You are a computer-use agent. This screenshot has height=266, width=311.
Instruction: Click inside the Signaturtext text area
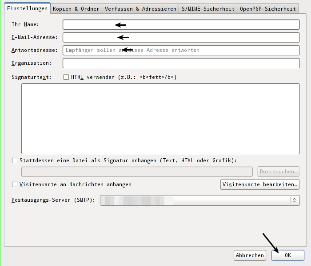tap(160, 118)
